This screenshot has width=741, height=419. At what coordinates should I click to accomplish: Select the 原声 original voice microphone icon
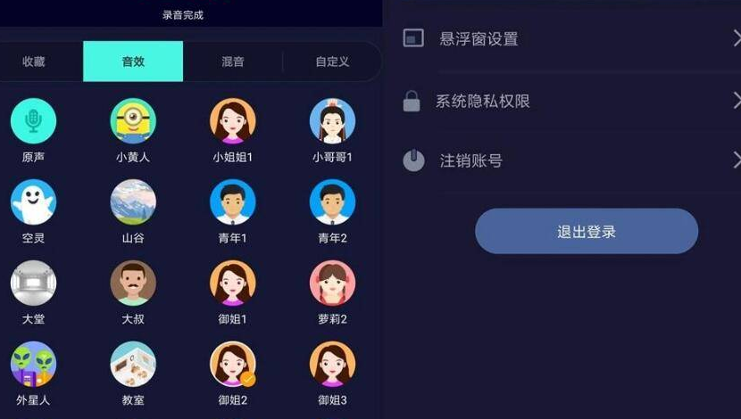(33, 120)
